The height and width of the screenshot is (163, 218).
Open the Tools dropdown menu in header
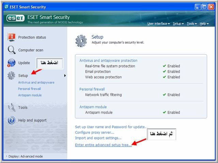coord(192,24)
